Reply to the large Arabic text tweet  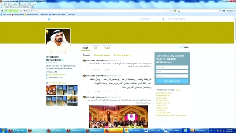(88, 91)
